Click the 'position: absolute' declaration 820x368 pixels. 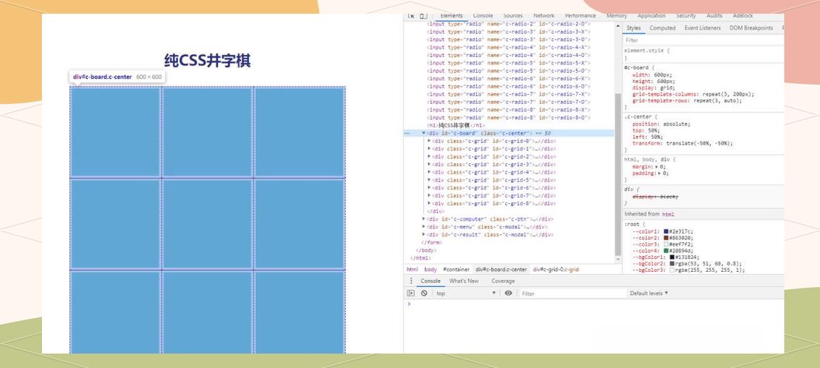661,124
